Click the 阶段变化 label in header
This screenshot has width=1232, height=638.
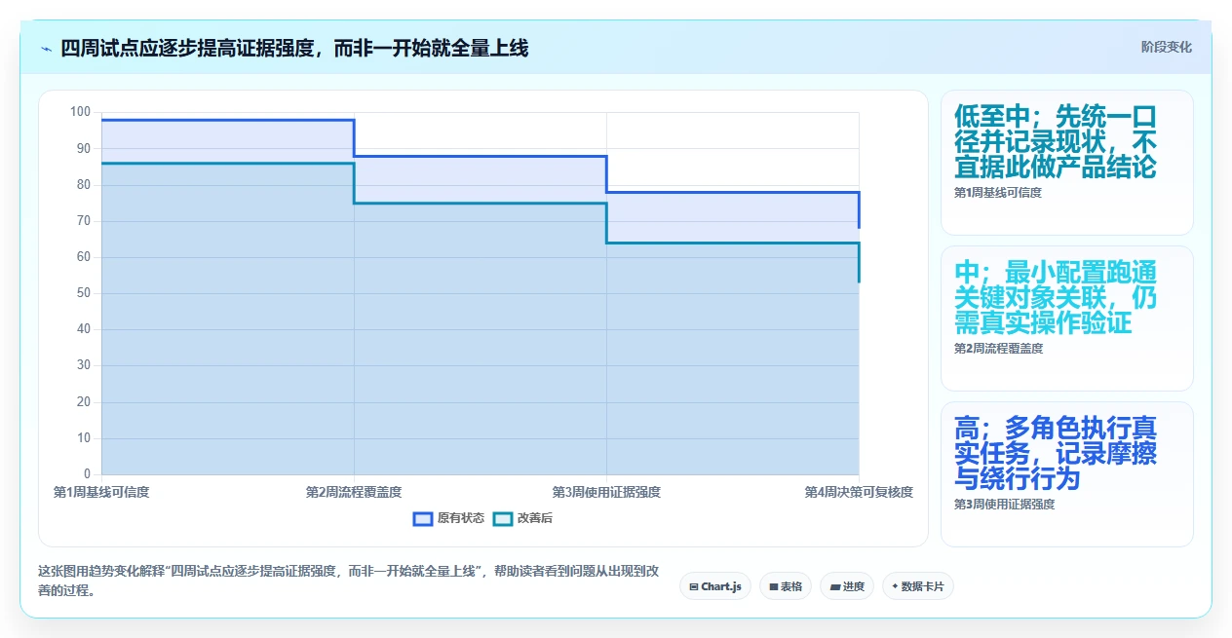tap(1166, 47)
